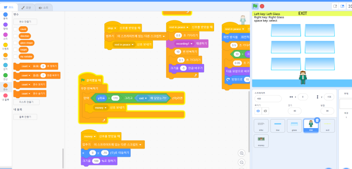Screen dimensions: 352x169
Task: Hide the sprite using the crossed-eye button
Action: pyautogui.click(x=265, y=111)
